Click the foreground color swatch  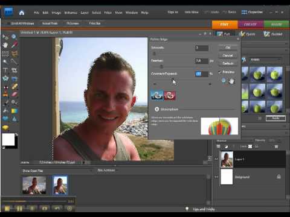point(8,139)
